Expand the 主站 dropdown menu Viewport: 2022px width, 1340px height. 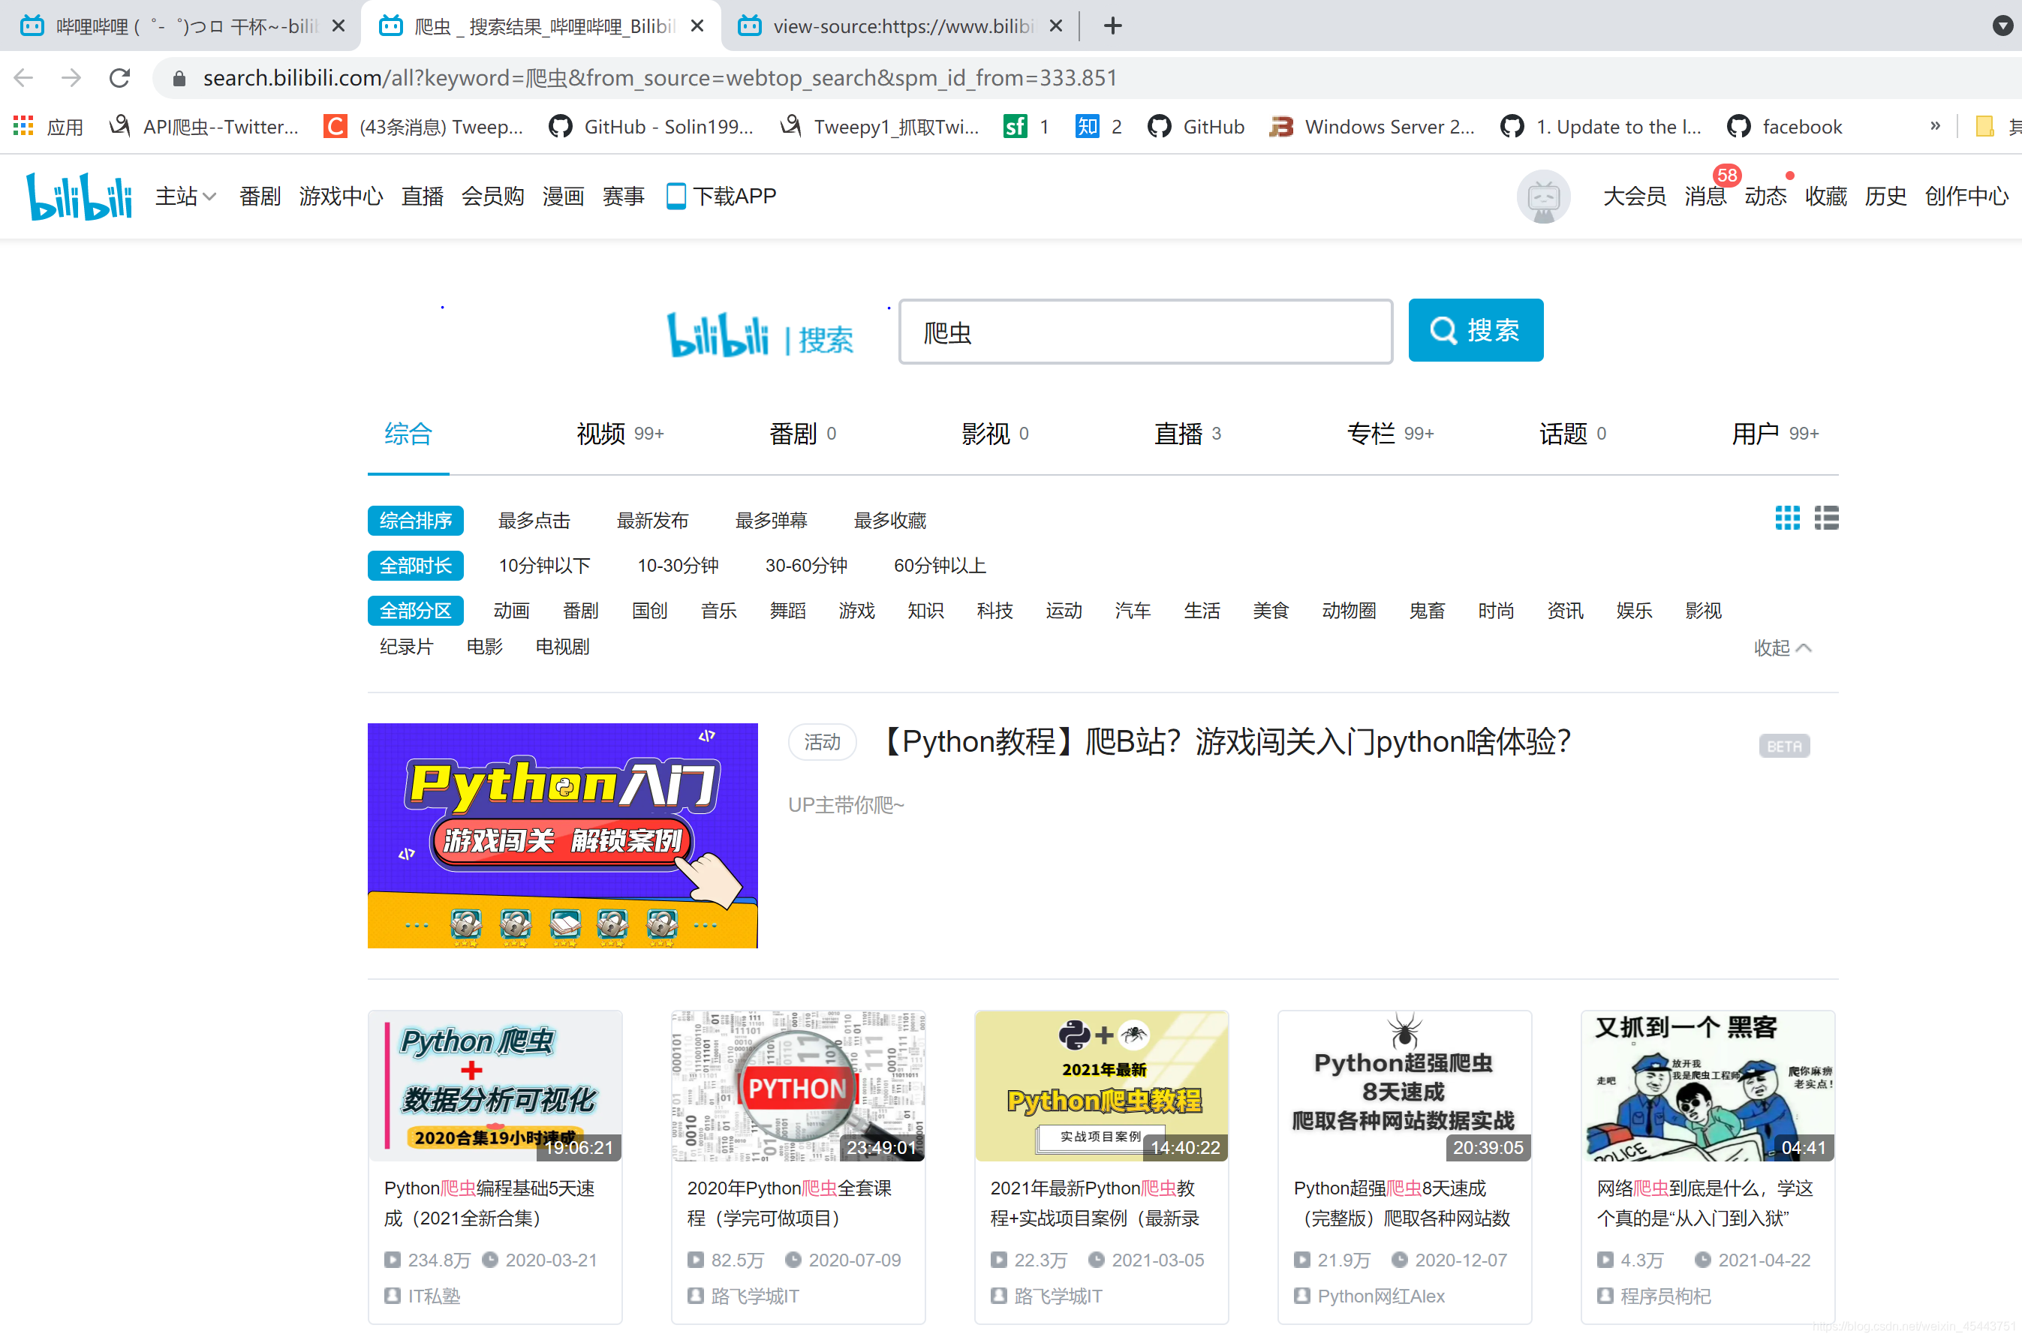point(185,196)
